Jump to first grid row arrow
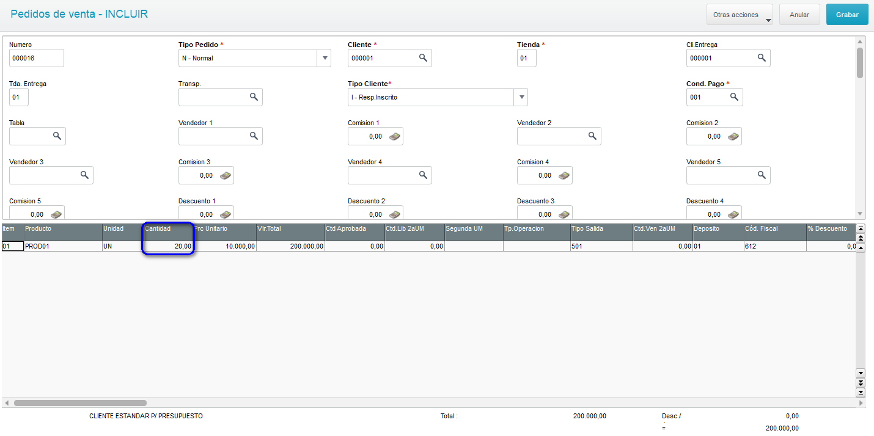The image size is (874, 436). point(861,228)
